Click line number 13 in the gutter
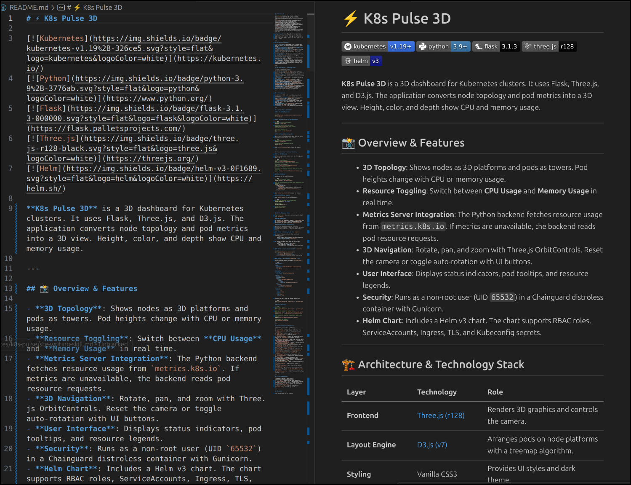Screen dimensions: 631x485 coord(8,289)
